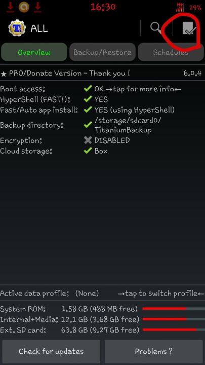Open search with the magnifier icon
The height and width of the screenshot is (365, 205).
(x=156, y=28)
